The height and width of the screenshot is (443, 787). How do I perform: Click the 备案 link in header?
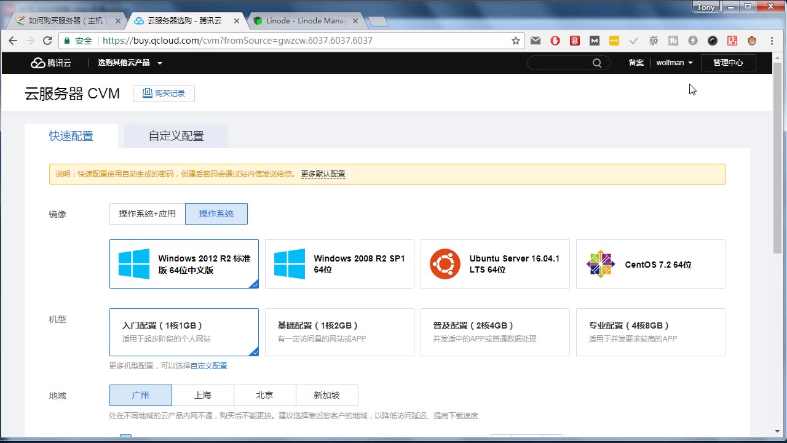pos(636,63)
